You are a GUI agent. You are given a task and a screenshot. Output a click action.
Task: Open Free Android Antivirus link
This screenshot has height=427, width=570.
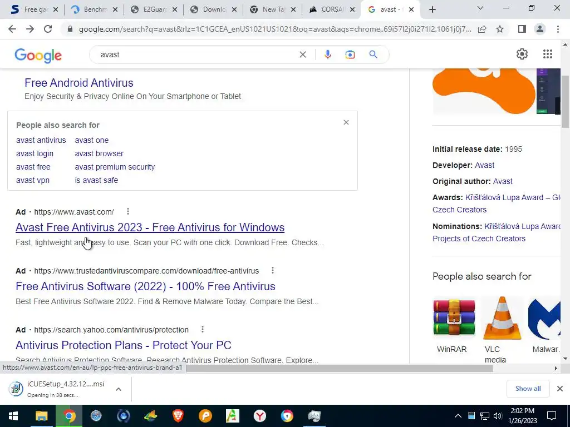tap(79, 83)
